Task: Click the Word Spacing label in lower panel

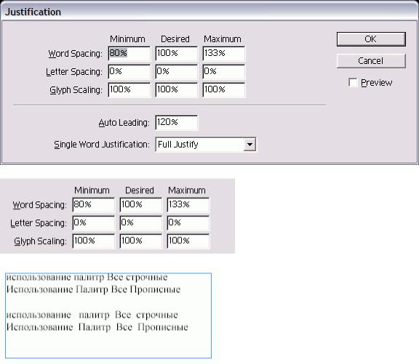Action: [39, 205]
